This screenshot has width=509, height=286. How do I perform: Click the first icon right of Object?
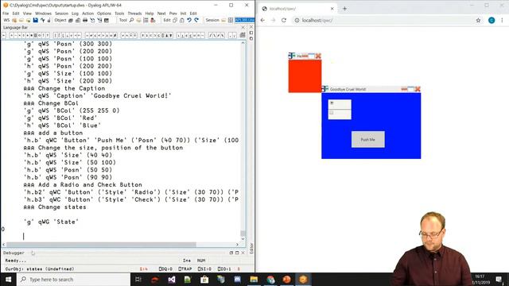(x=71, y=20)
